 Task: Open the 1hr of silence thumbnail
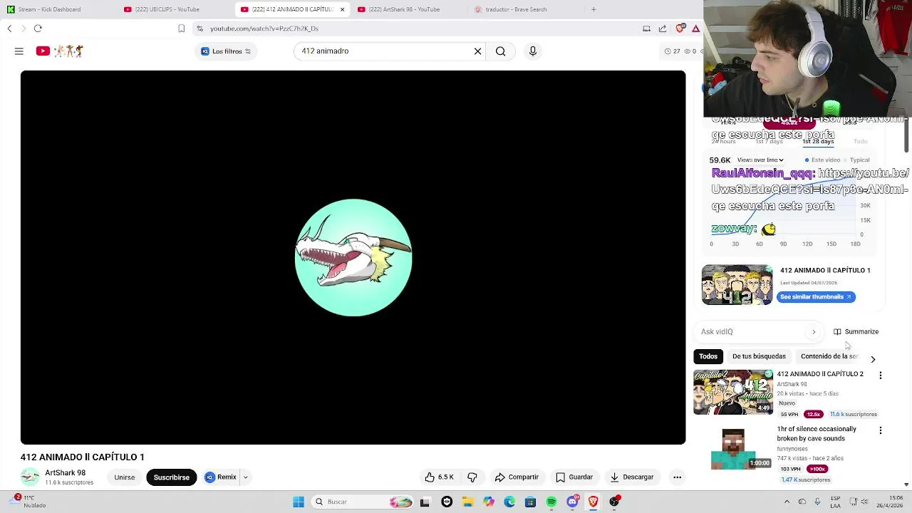pyautogui.click(x=733, y=449)
